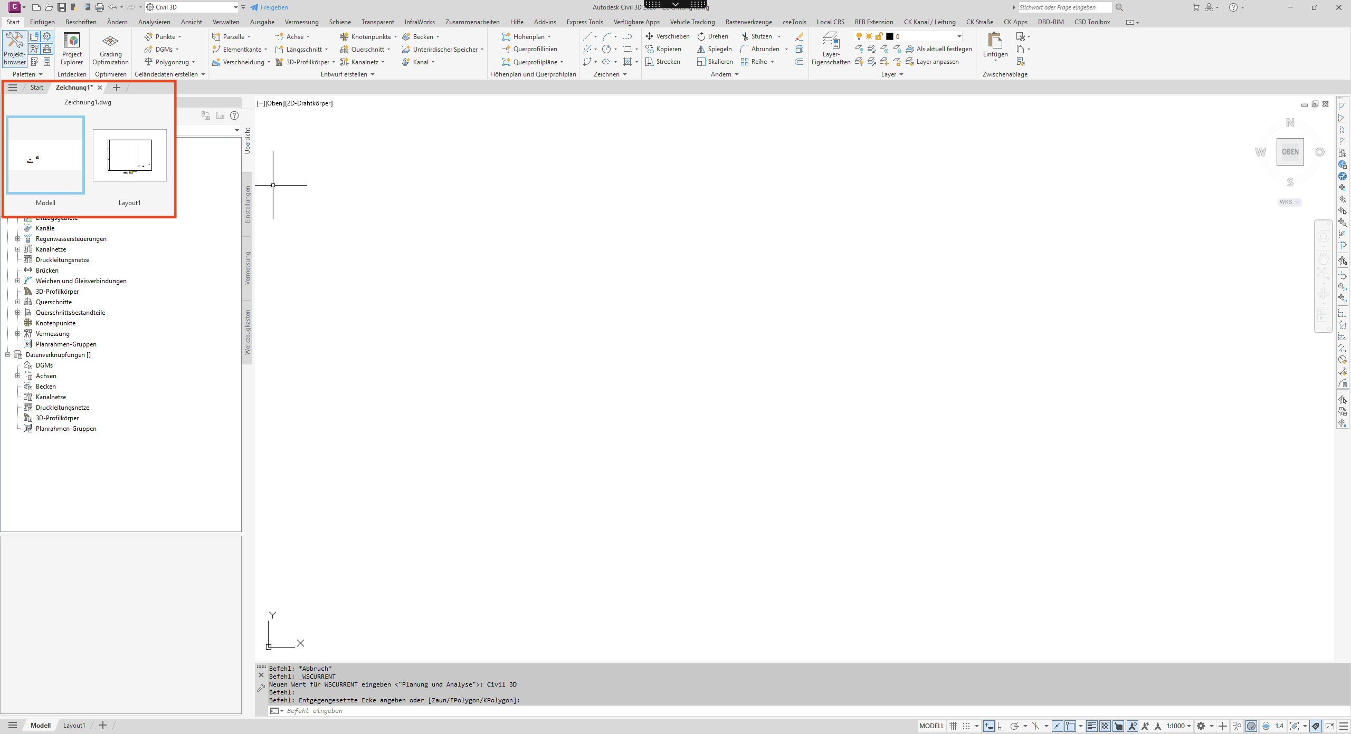Click the WKS coordinate system button
This screenshot has width=1351, height=734.
pyautogui.click(x=1289, y=202)
